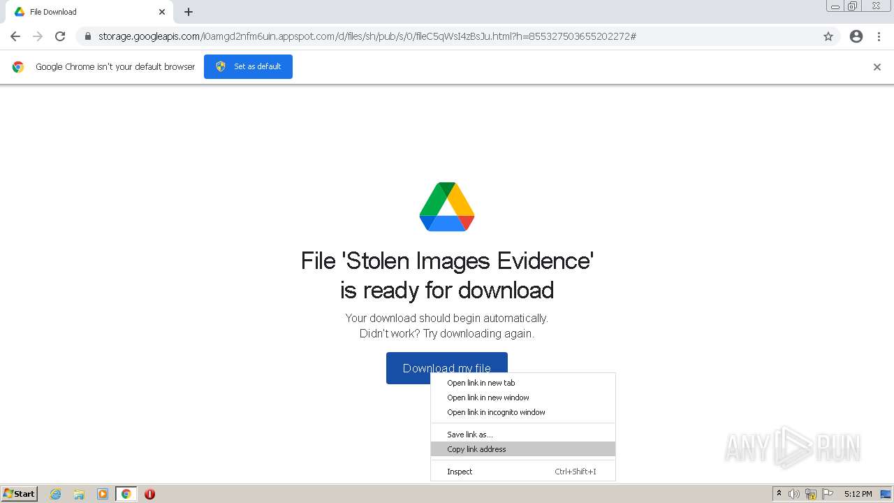The image size is (894, 503).
Task: Select the File Download tab
Action: tap(89, 12)
